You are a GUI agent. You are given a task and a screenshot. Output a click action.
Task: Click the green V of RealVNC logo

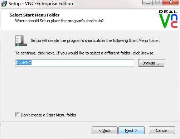pos(165,21)
